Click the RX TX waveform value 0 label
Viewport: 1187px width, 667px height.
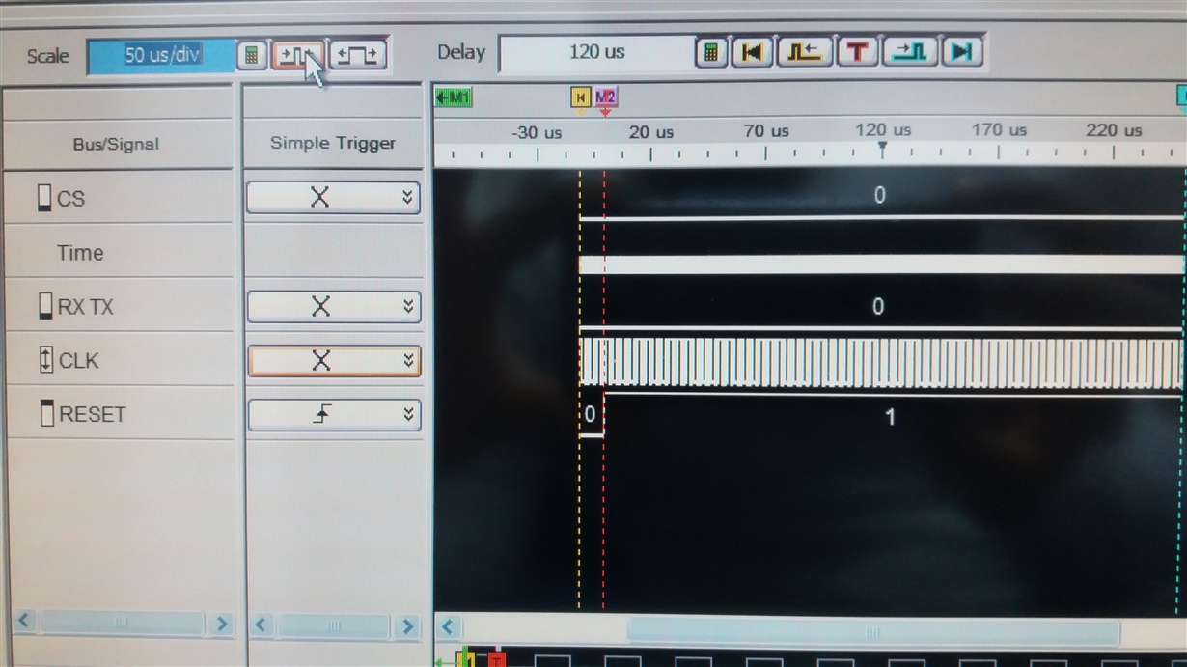pyautogui.click(x=877, y=306)
